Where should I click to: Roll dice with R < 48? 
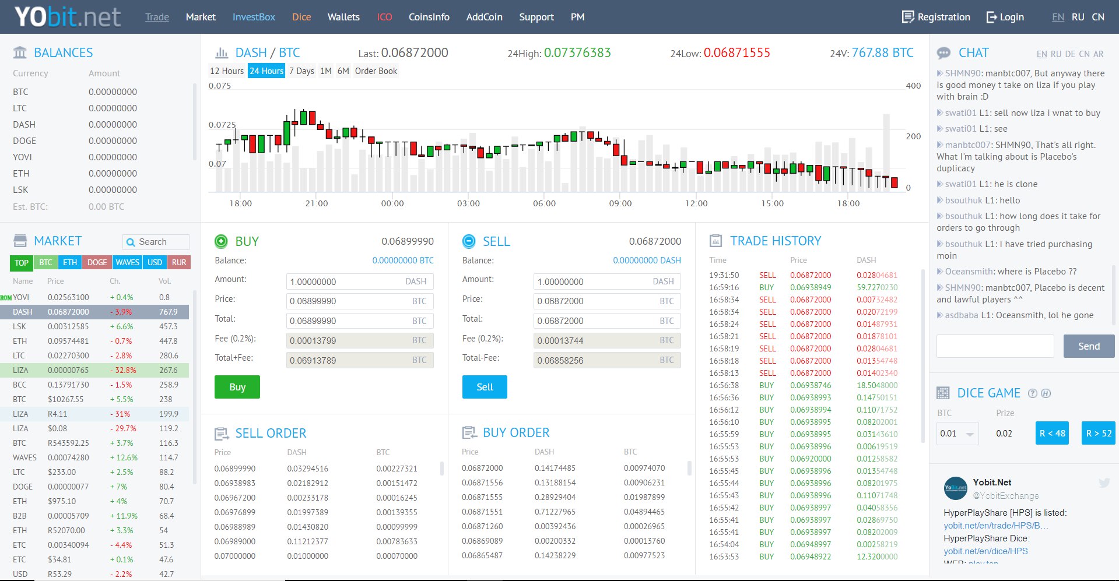click(1052, 433)
